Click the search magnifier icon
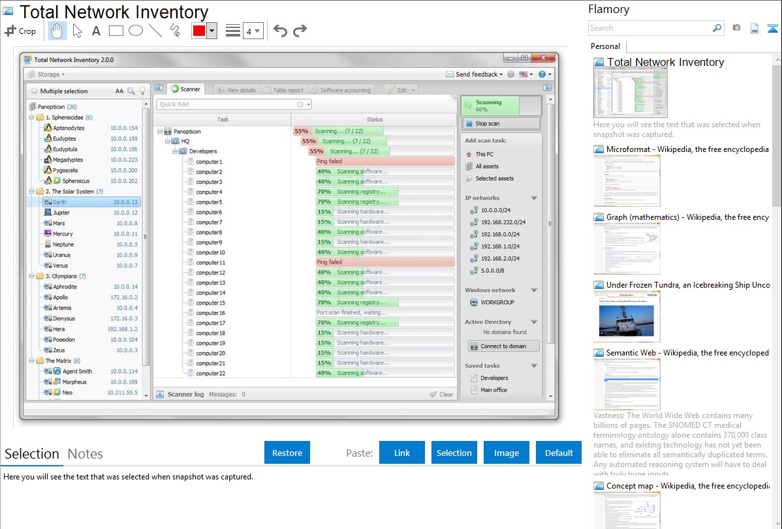Viewport: 782px width, 529px height. point(717,28)
